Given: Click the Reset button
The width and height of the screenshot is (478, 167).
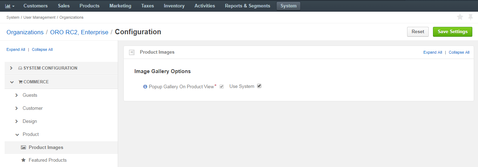Looking at the screenshot, I should pyautogui.click(x=418, y=32).
